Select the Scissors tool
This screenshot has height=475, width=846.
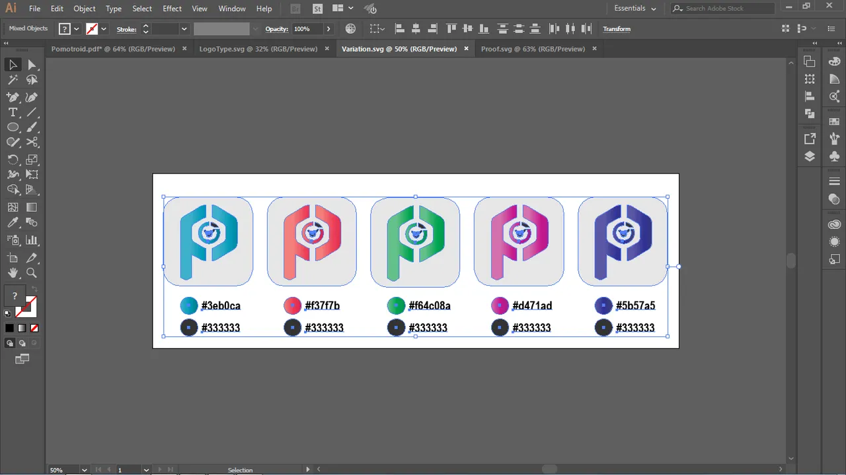[x=32, y=142]
